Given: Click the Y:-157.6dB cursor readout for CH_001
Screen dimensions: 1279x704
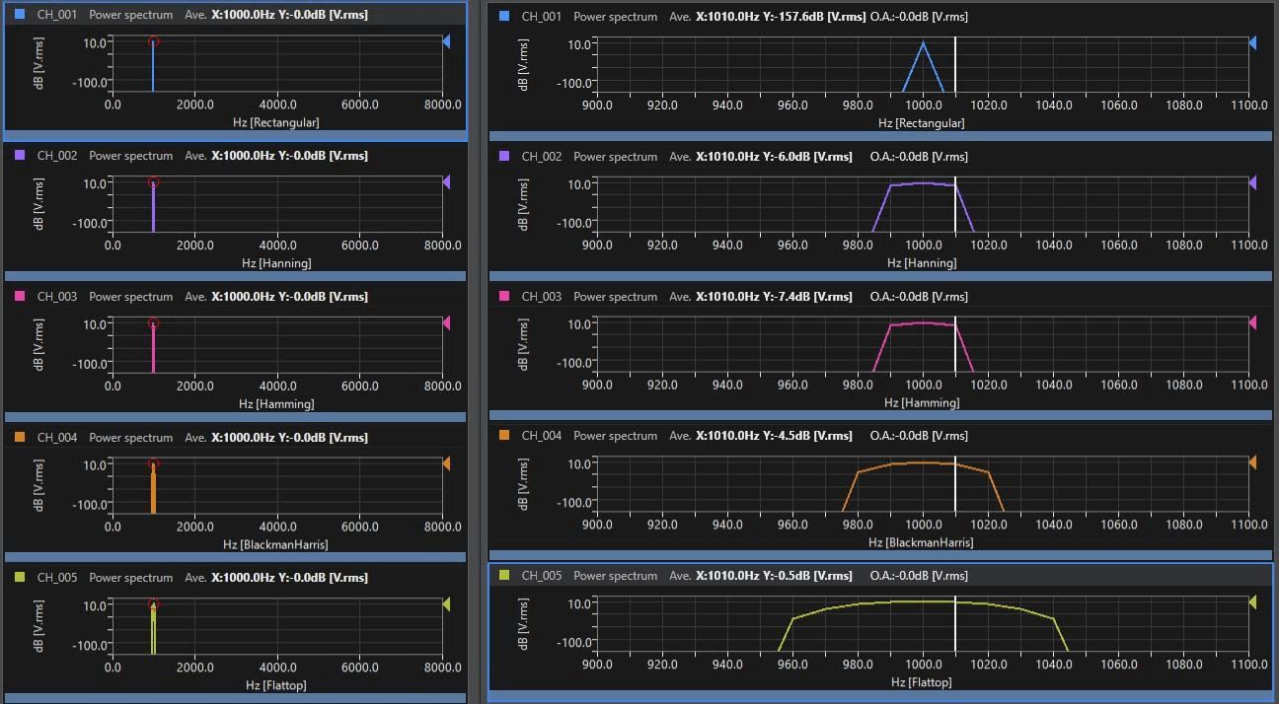Looking at the screenshot, I should [815, 17].
